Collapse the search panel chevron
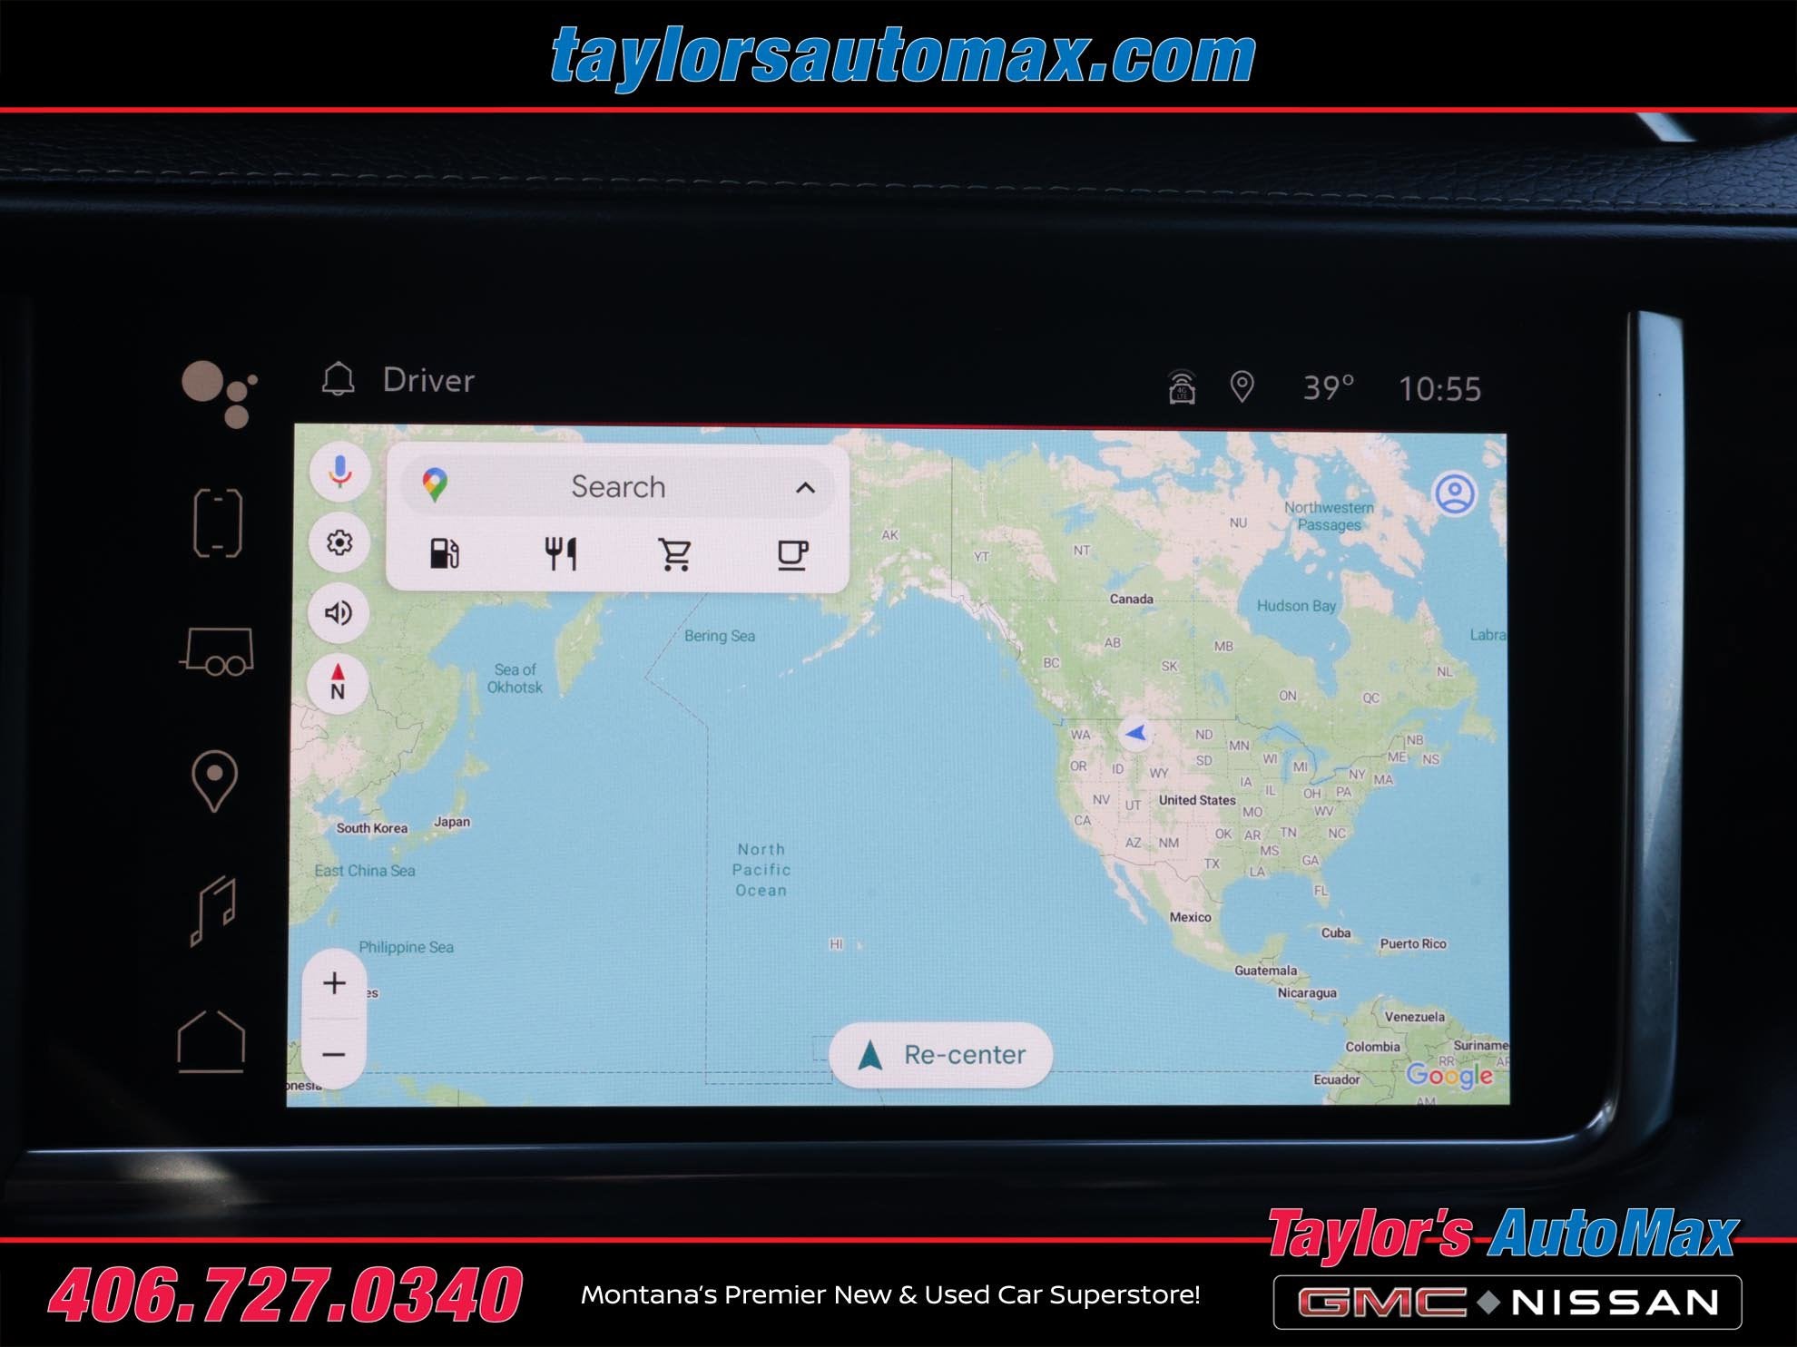The width and height of the screenshot is (1797, 1347). [805, 488]
